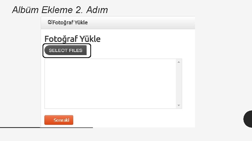Click the rounded left edge of SELECT FILES
The image size is (252, 141).
(46, 50)
